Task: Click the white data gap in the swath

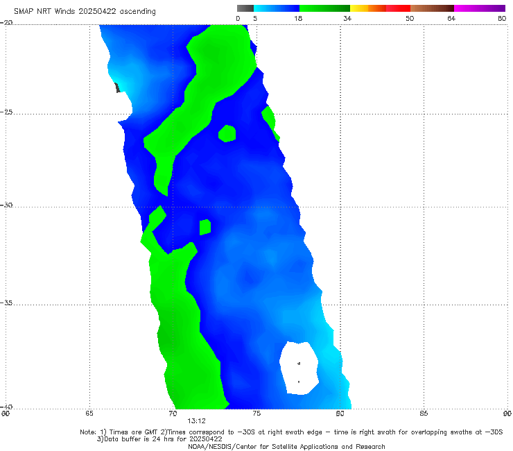Action: click(299, 368)
